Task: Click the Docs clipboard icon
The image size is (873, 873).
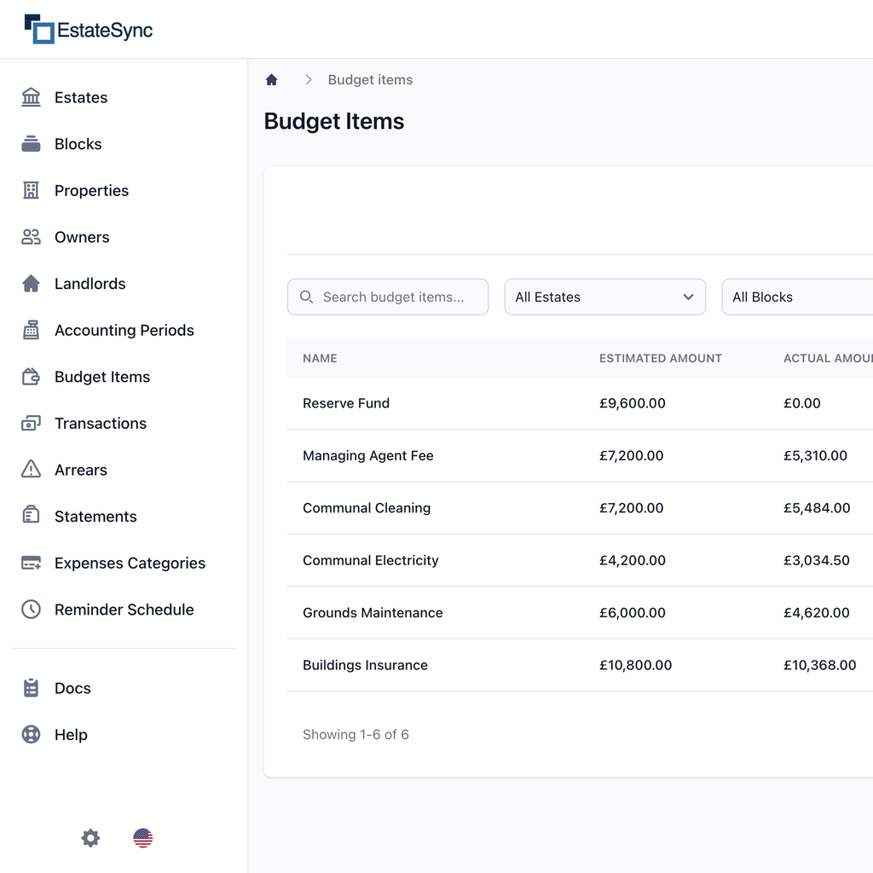Action: coord(32,688)
